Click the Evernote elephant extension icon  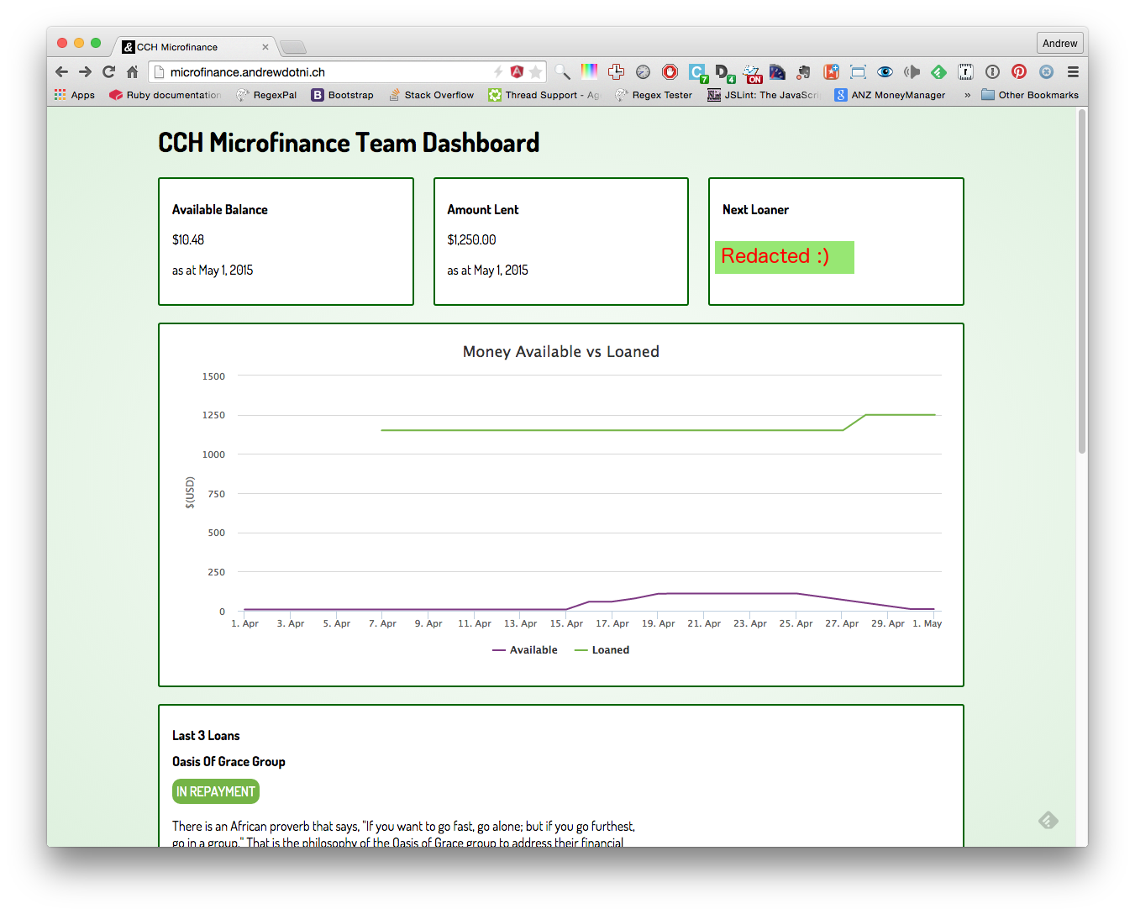(804, 72)
